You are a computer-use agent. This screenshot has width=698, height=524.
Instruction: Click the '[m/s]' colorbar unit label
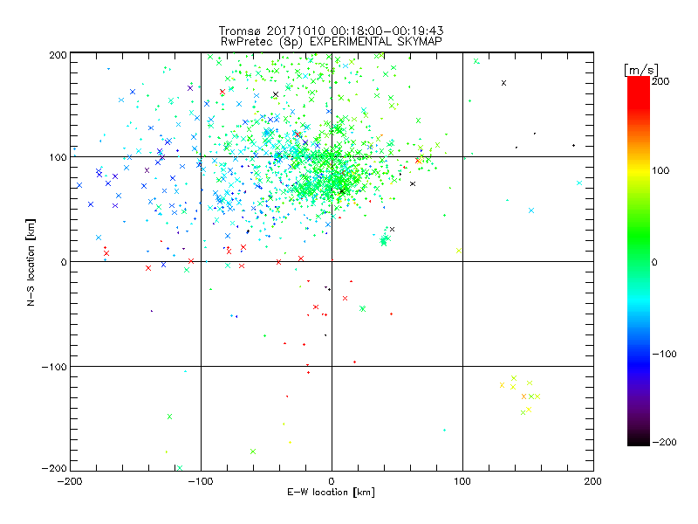(x=641, y=70)
